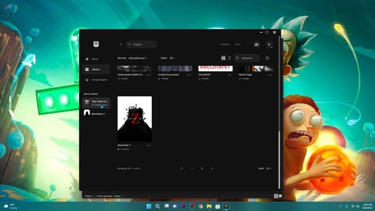The image size is (375, 211).
Task: Open the account profile menu
Action: (x=269, y=45)
